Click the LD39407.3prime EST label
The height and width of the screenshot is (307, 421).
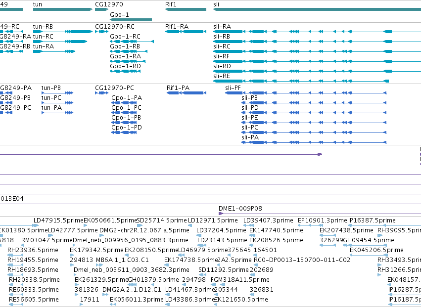(x=268, y=220)
